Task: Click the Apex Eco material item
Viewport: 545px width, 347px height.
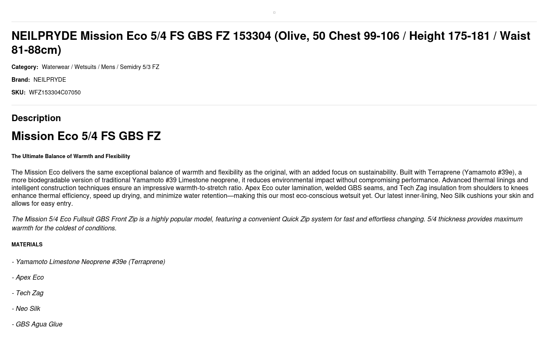Action: (30, 278)
